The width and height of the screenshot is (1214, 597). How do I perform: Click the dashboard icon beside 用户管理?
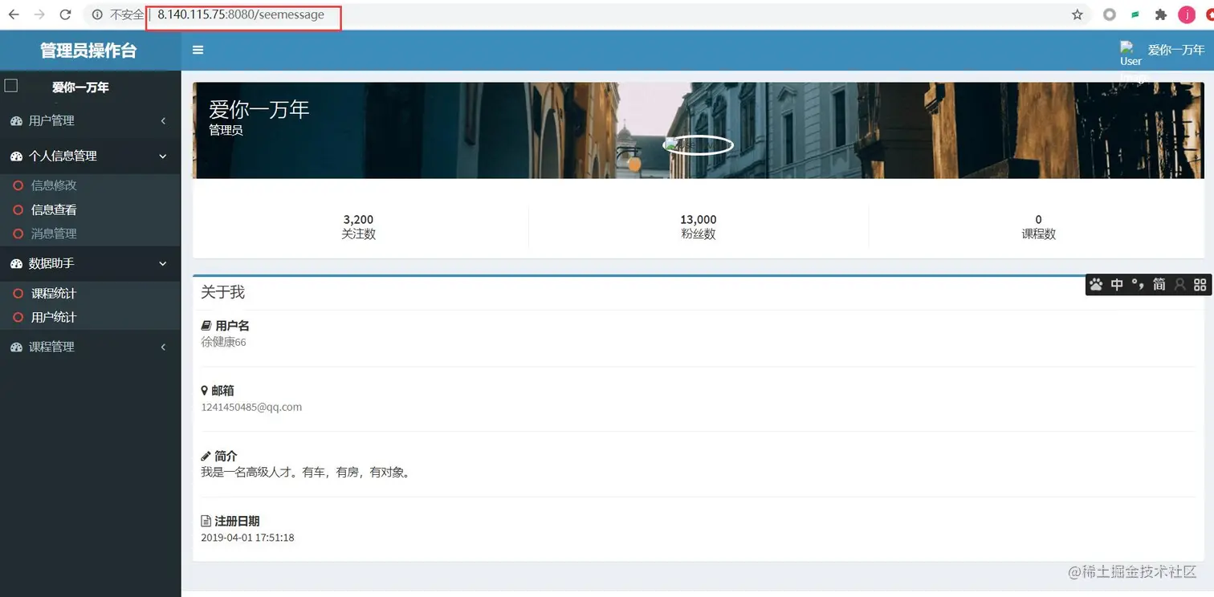[16, 120]
